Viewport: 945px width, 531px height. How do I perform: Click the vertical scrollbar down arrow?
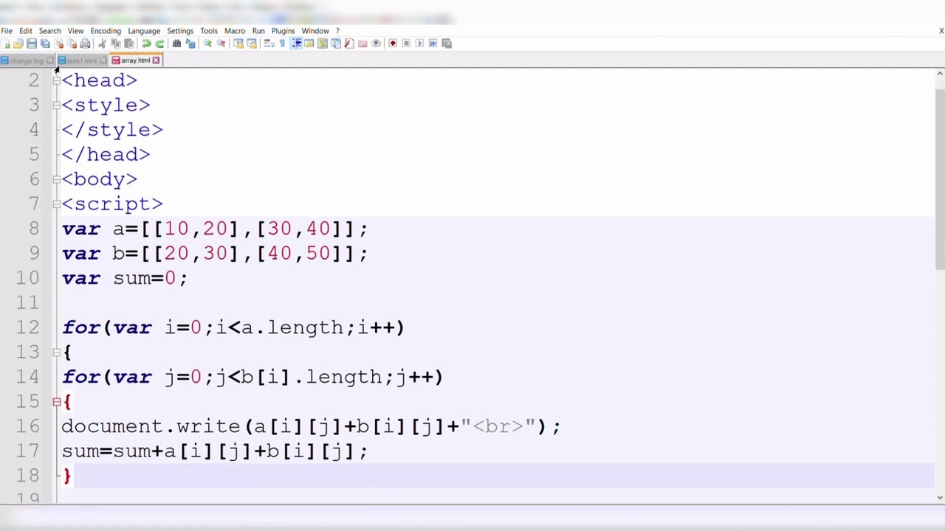(x=940, y=497)
